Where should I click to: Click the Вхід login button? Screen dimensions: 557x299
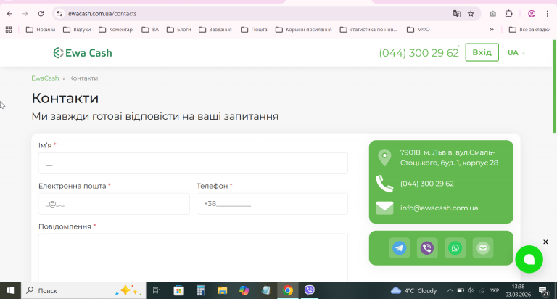(x=482, y=52)
